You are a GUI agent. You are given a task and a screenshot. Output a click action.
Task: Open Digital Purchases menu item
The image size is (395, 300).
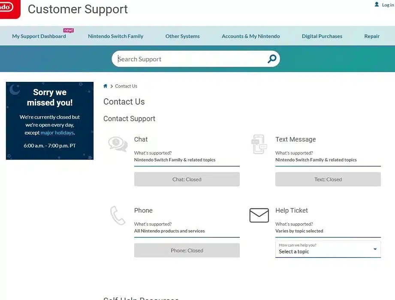pos(322,36)
